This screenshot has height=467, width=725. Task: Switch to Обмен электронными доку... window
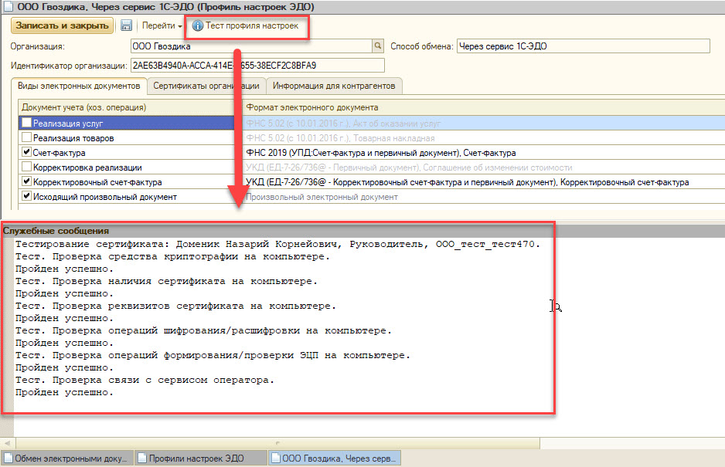click(67, 459)
